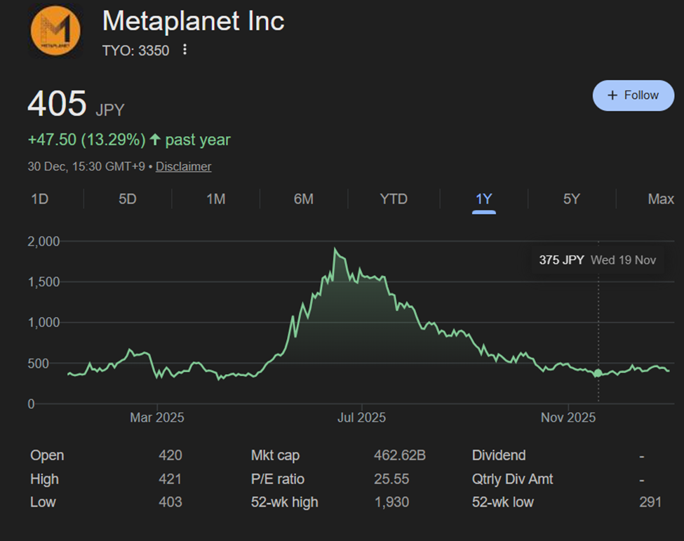Image resolution: width=684 pixels, height=541 pixels.
Task: Click the Mar 2025 axis label
Action: pyautogui.click(x=156, y=418)
